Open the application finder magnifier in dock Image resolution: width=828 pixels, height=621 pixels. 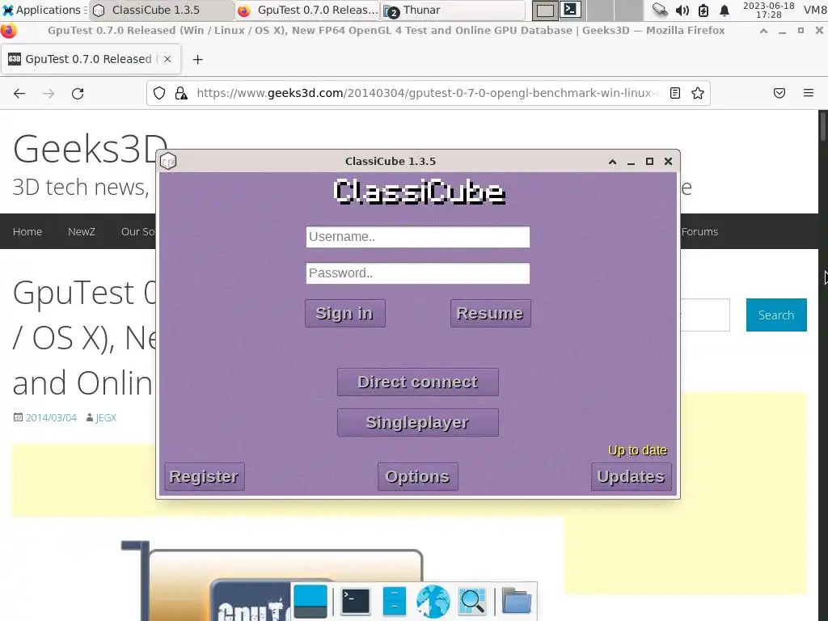point(472,602)
